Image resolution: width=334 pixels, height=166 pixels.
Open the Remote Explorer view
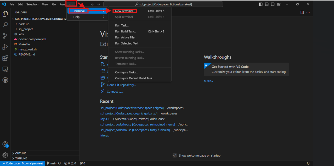click(x=5, y=69)
